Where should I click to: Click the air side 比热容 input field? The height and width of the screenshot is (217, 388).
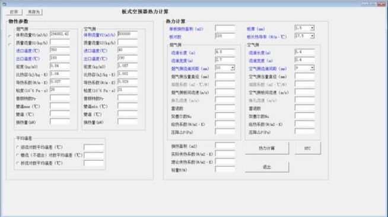pyautogui.click(x=128, y=74)
